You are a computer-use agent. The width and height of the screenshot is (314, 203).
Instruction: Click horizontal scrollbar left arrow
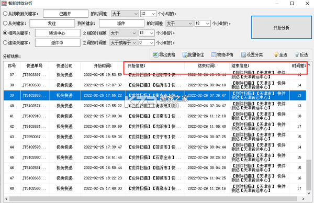click(6, 199)
